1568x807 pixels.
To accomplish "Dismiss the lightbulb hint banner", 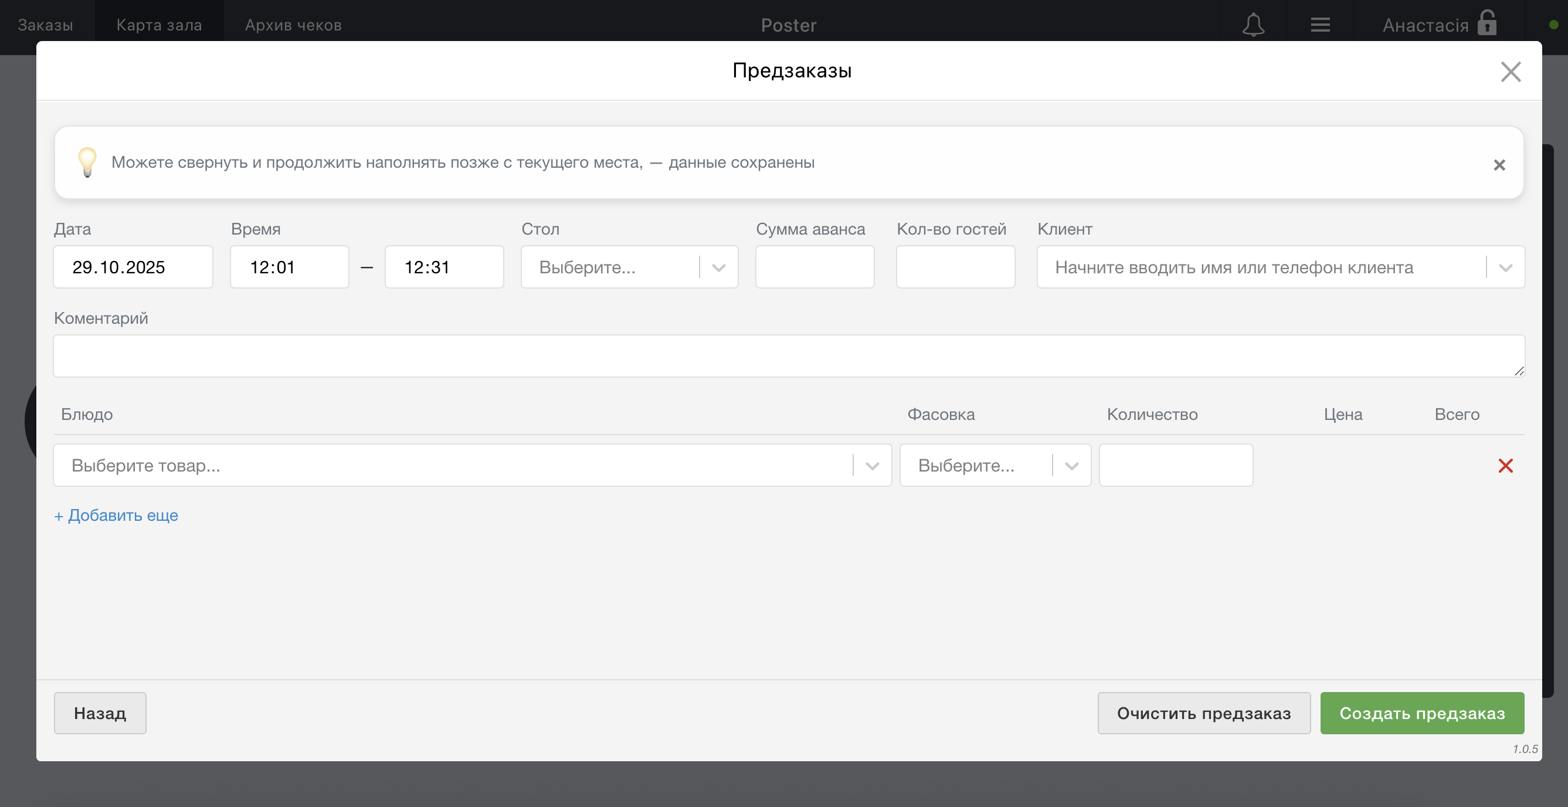I will [1499, 165].
